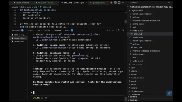This screenshot has height=102, width=182.
Task: Expand the .react-router folder
Action: [150, 64]
